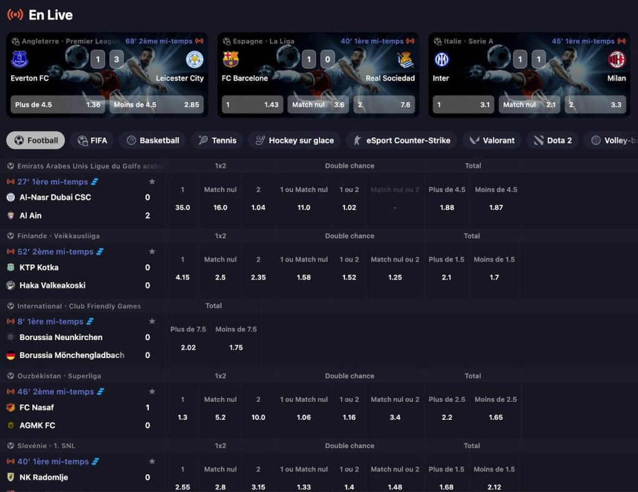Click the Al-Nasr Dubai CSC team logo
This screenshot has width=638, height=492.
tap(11, 197)
